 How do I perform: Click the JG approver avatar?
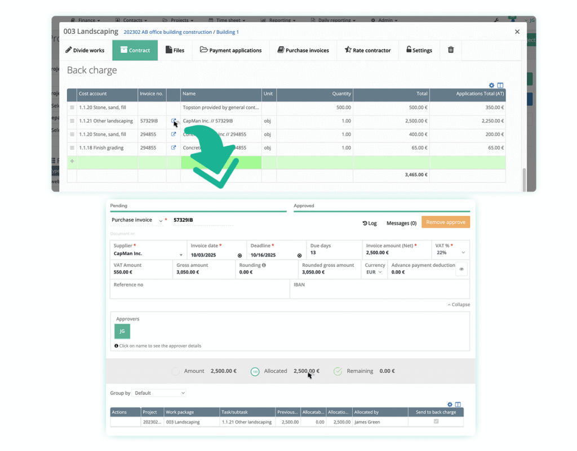[x=122, y=332]
